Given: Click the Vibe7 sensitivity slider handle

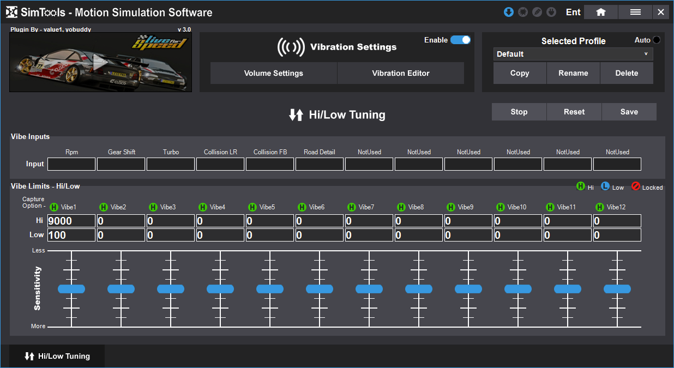Looking at the screenshot, I should (369, 289).
